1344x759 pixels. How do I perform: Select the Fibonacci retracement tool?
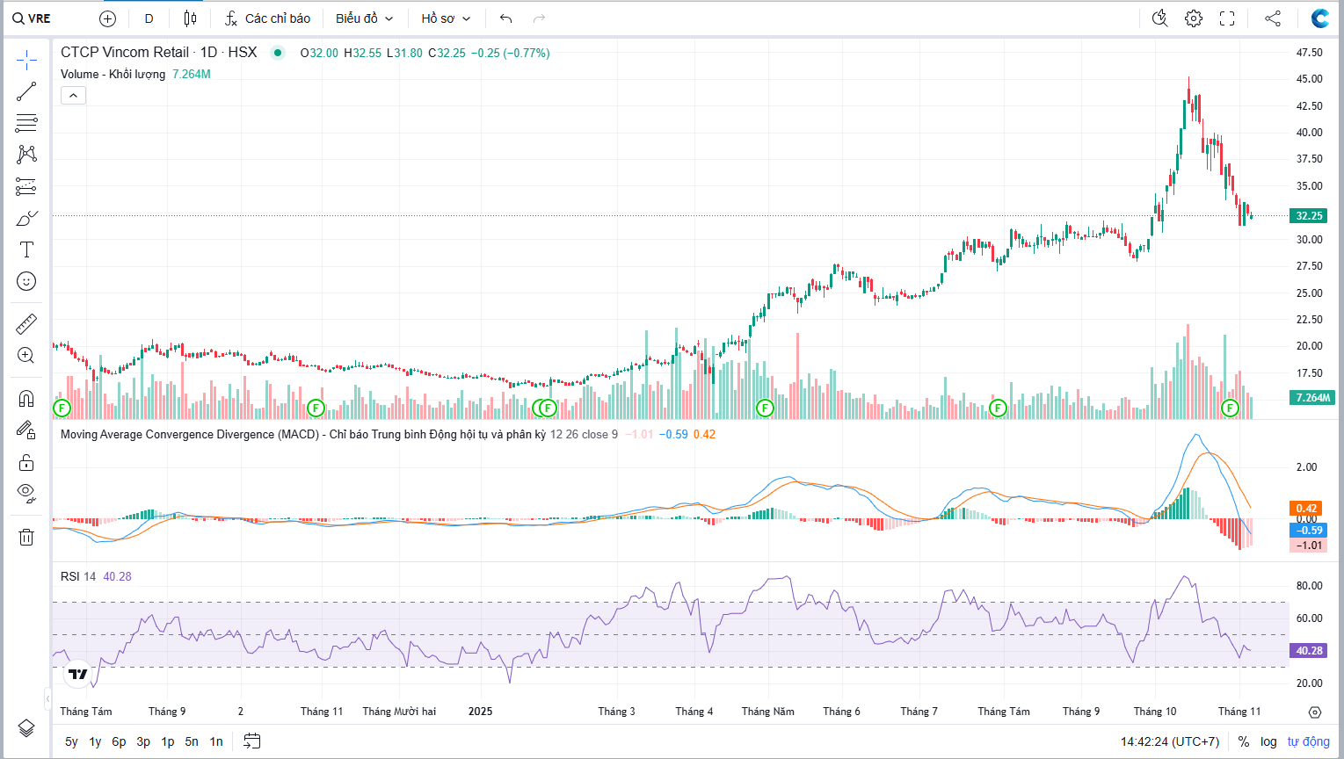pyautogui.click(x=26, y=122)
